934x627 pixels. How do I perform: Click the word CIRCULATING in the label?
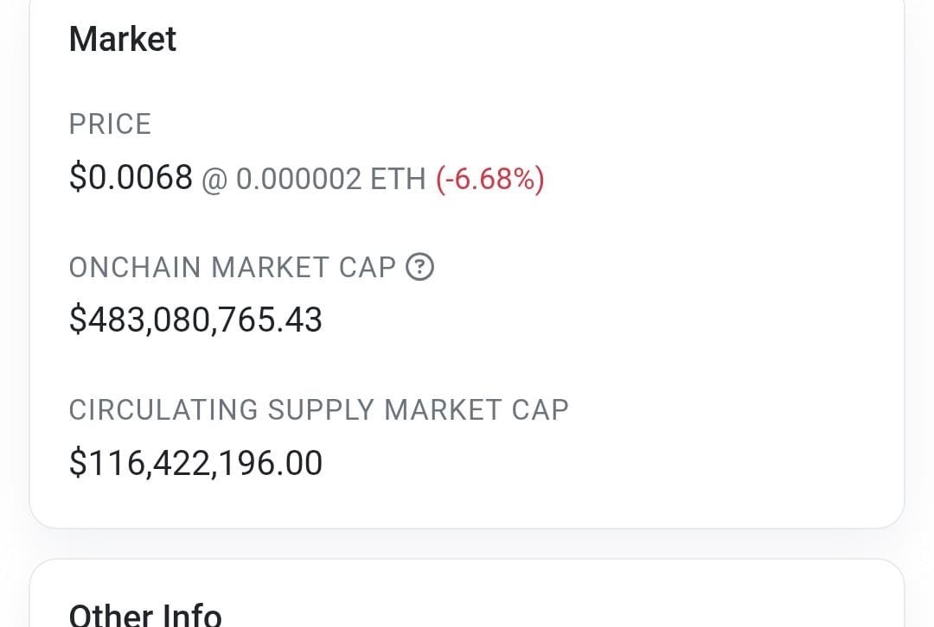(163, 409)
